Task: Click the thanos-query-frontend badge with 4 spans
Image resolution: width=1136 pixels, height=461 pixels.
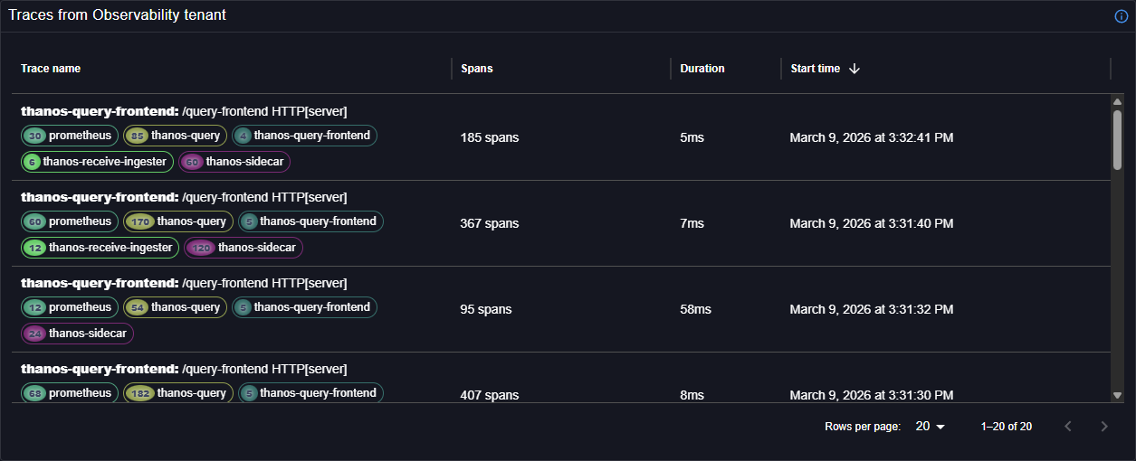Action: tap(304, 136)
